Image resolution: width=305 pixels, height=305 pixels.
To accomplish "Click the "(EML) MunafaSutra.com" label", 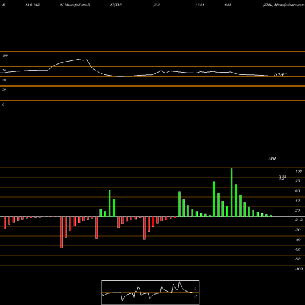I will click(284, 5).
